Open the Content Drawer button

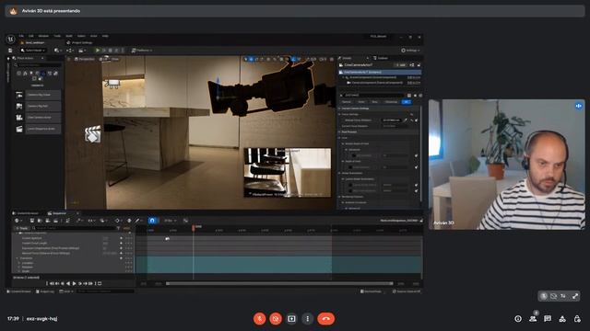[x=18, y=291]
